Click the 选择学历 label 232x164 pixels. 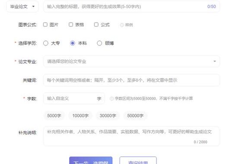[x=27, y=43]
